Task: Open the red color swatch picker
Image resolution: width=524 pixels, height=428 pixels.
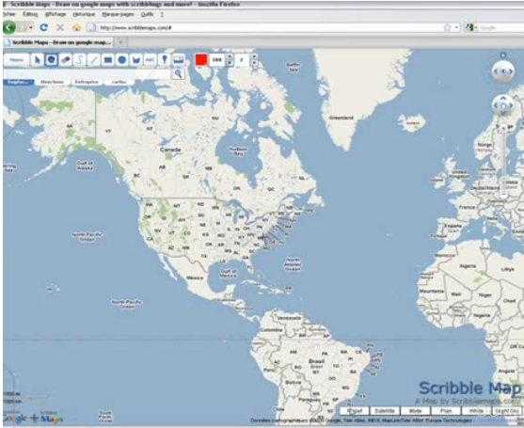Action: click(x=201, y=60)
